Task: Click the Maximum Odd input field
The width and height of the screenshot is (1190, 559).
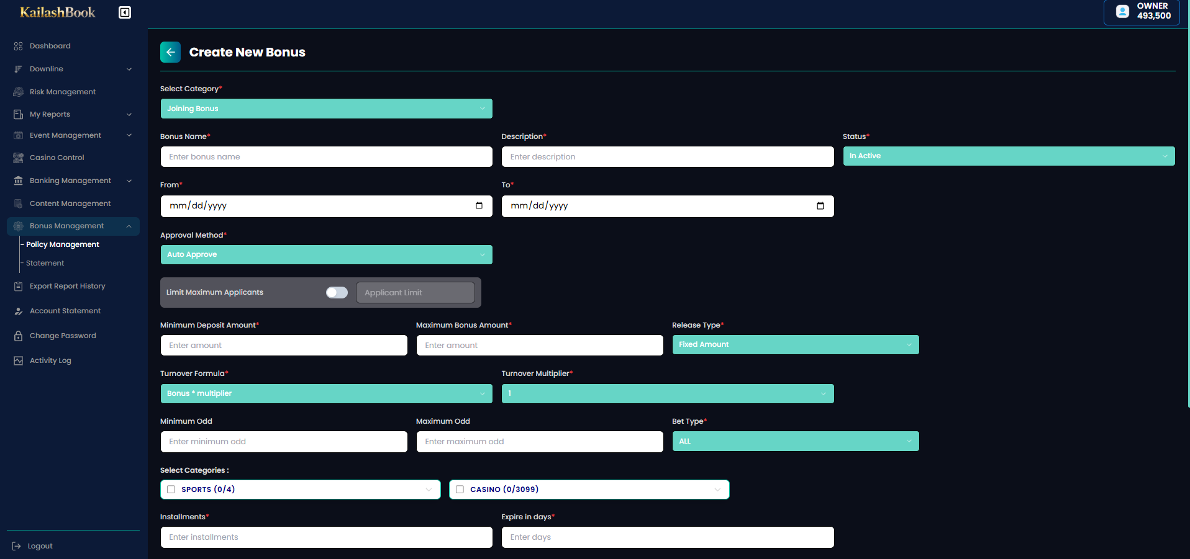Action: point(540,441)
